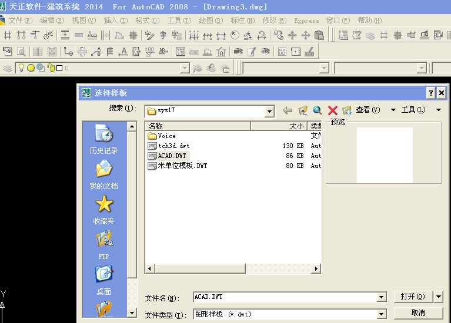The image size is (451, 323).
Task: Select the tch3d.dwt template file
Action: coord(173,146)
